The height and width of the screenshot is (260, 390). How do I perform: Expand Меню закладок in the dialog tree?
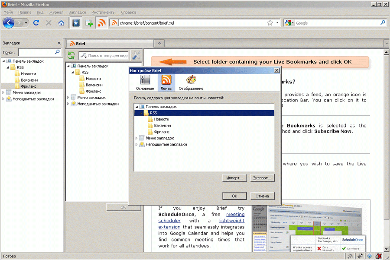(136, 138)
